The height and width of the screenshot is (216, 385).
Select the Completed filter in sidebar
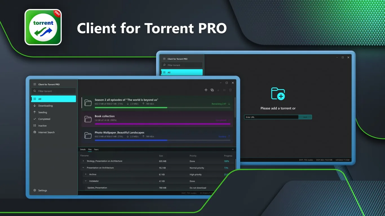tap(54, 119)
